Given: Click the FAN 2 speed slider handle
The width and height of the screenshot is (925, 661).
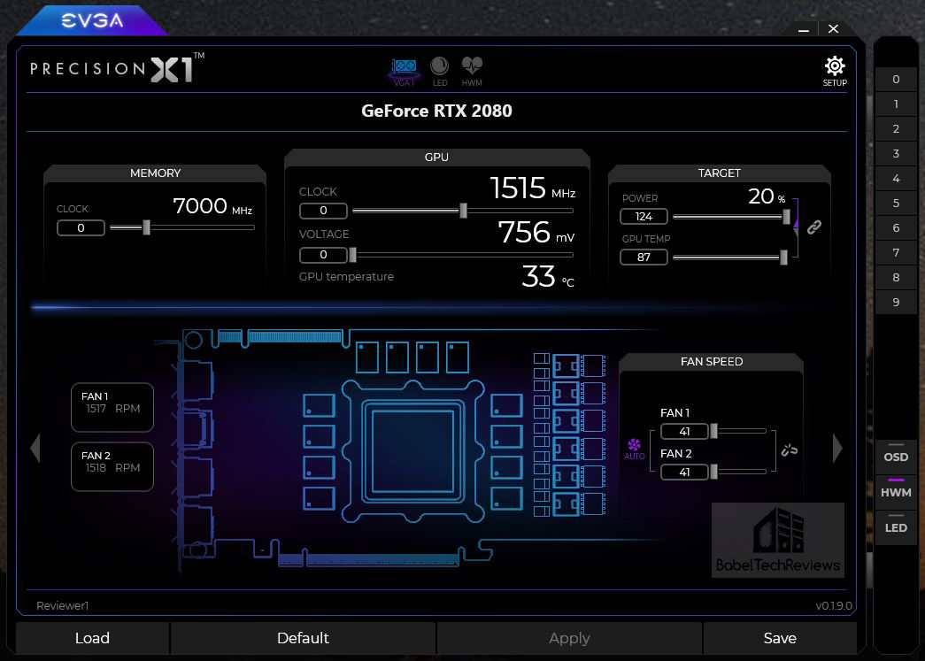Looking at the screenshot, I should click(x=713, y=472).
